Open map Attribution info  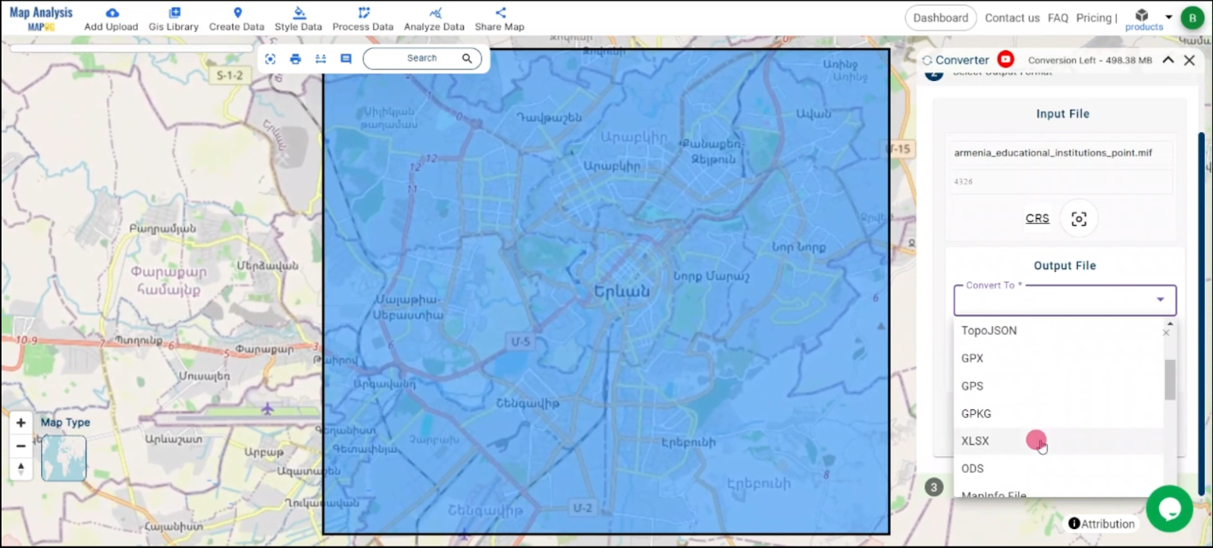pos(1102,524)
